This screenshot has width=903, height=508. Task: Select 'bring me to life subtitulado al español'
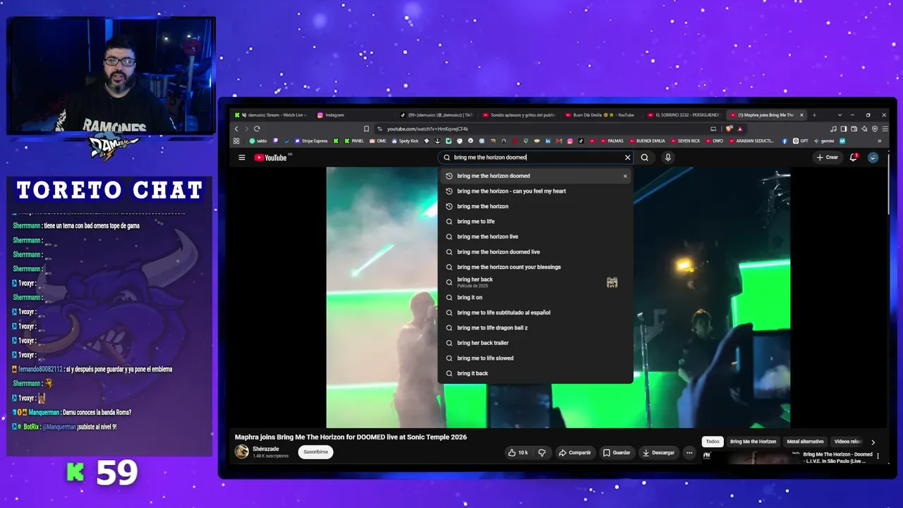[535, 313]
